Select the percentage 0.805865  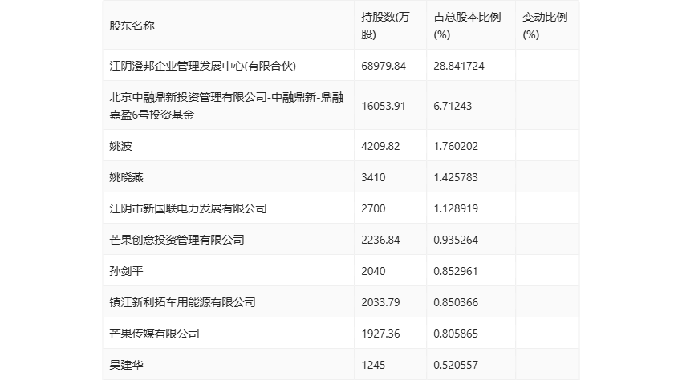456,334
